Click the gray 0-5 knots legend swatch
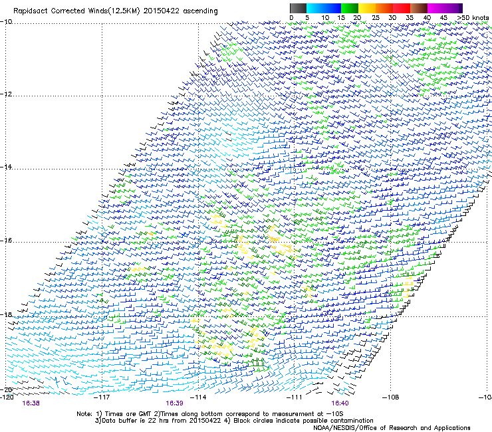This screenshot has height=432, width=492. [298, 8]
